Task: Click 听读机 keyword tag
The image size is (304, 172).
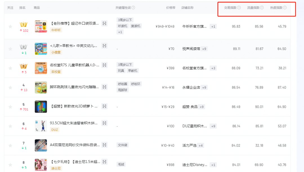Action: pyautogui.click(x=122, y=26)
